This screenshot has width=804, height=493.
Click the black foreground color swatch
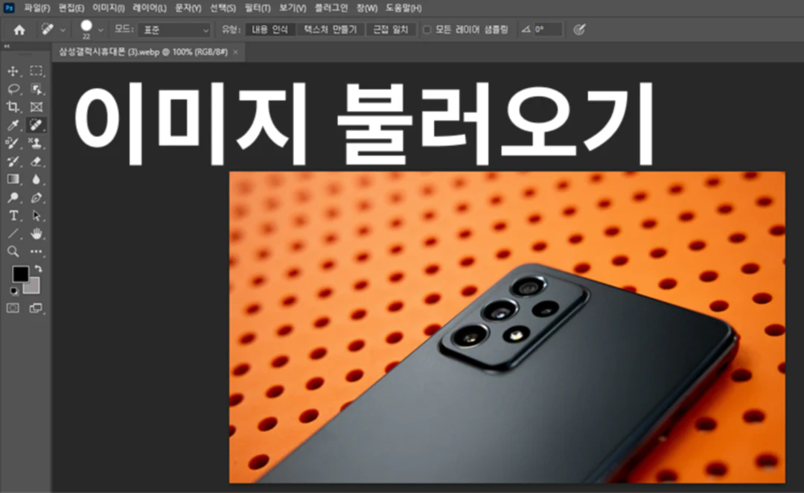pos(20,274)
